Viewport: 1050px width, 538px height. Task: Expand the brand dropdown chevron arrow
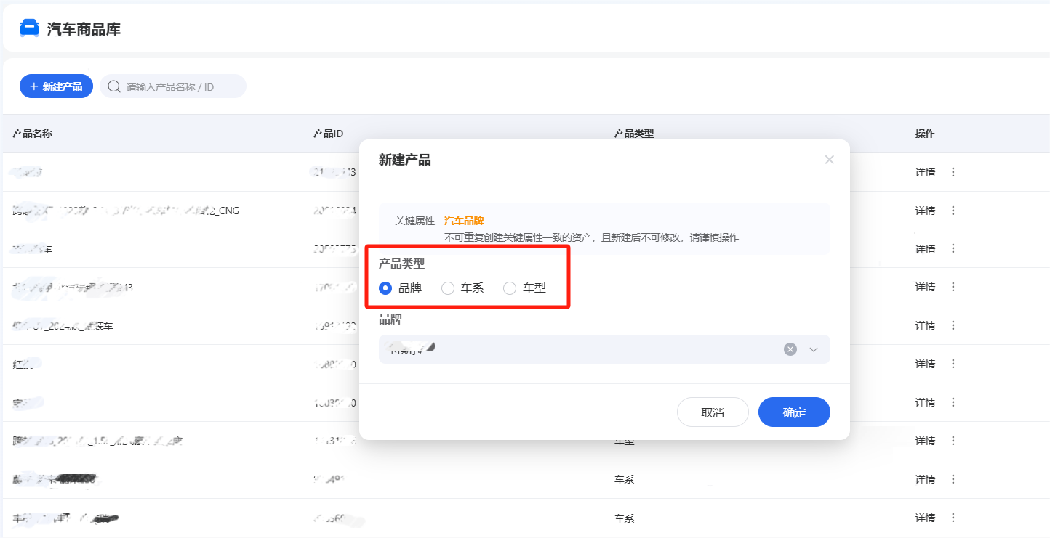pos(814,349)
